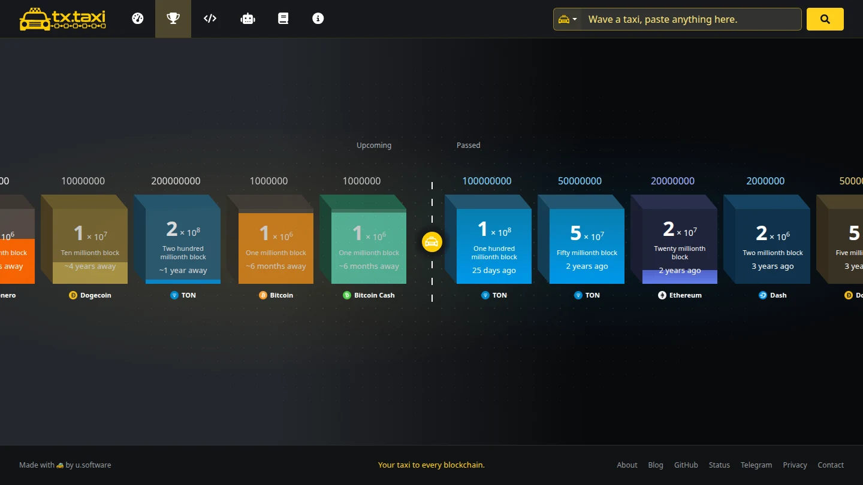Open the Blog footer link
This screenshot has width=863, height=485.
pyautogui.click(x=656, y=465)
